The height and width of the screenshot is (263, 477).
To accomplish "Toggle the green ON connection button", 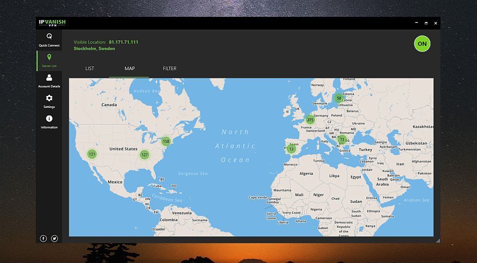I will click(x=422, y=44).
